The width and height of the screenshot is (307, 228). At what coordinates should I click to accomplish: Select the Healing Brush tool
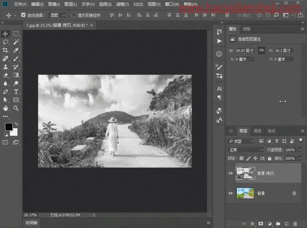coord(5,58)
